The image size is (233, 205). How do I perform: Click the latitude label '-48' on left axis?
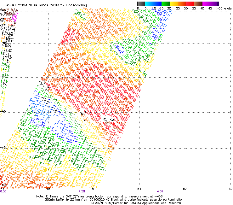(x=3, y=147)
